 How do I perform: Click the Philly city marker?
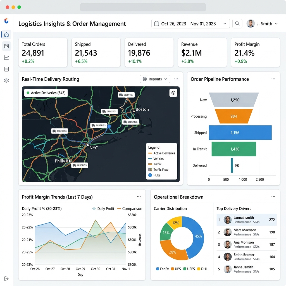[x=70, y=161]
